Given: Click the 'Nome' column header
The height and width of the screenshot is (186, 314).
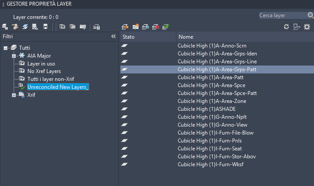Looking at the screenshot, I should pyautogui.click(x=186, y=37).
